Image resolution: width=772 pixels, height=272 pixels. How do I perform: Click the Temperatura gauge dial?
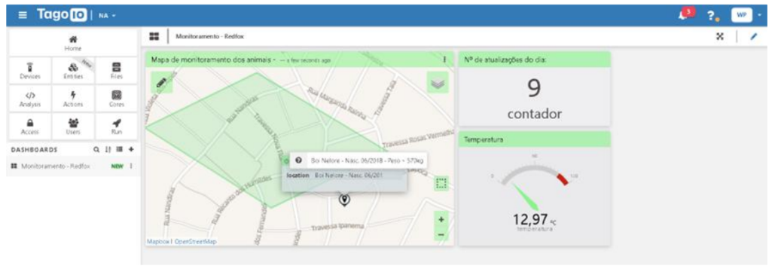coord(534,182)
